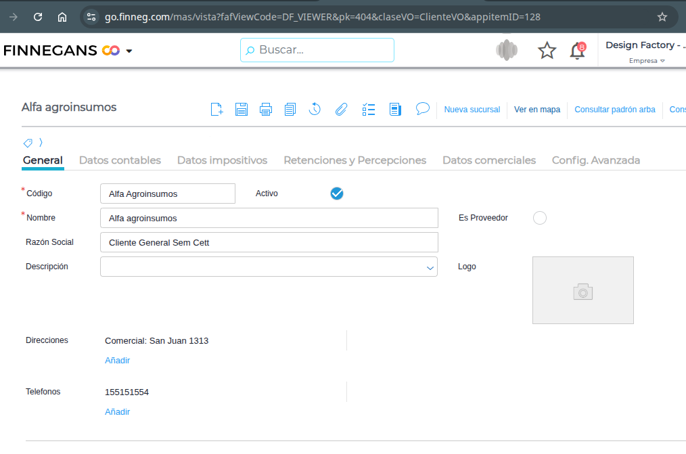The width and height of the screenshot is (686, 454).
Task: Enable the Es Proveedor option
Action: point(539,218)
